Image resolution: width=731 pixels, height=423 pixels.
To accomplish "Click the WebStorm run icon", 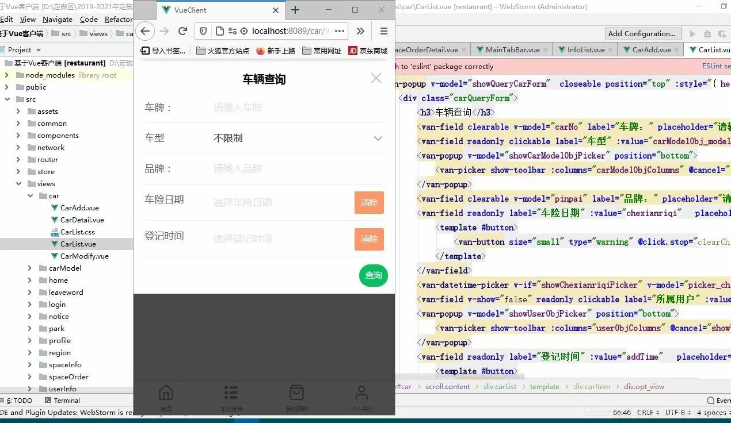I will pyautogui.click(x=692, y=34).
